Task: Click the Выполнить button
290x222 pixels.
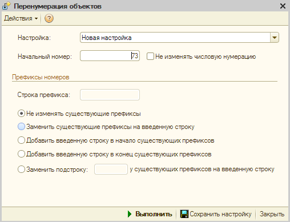Action: point(150,214)
